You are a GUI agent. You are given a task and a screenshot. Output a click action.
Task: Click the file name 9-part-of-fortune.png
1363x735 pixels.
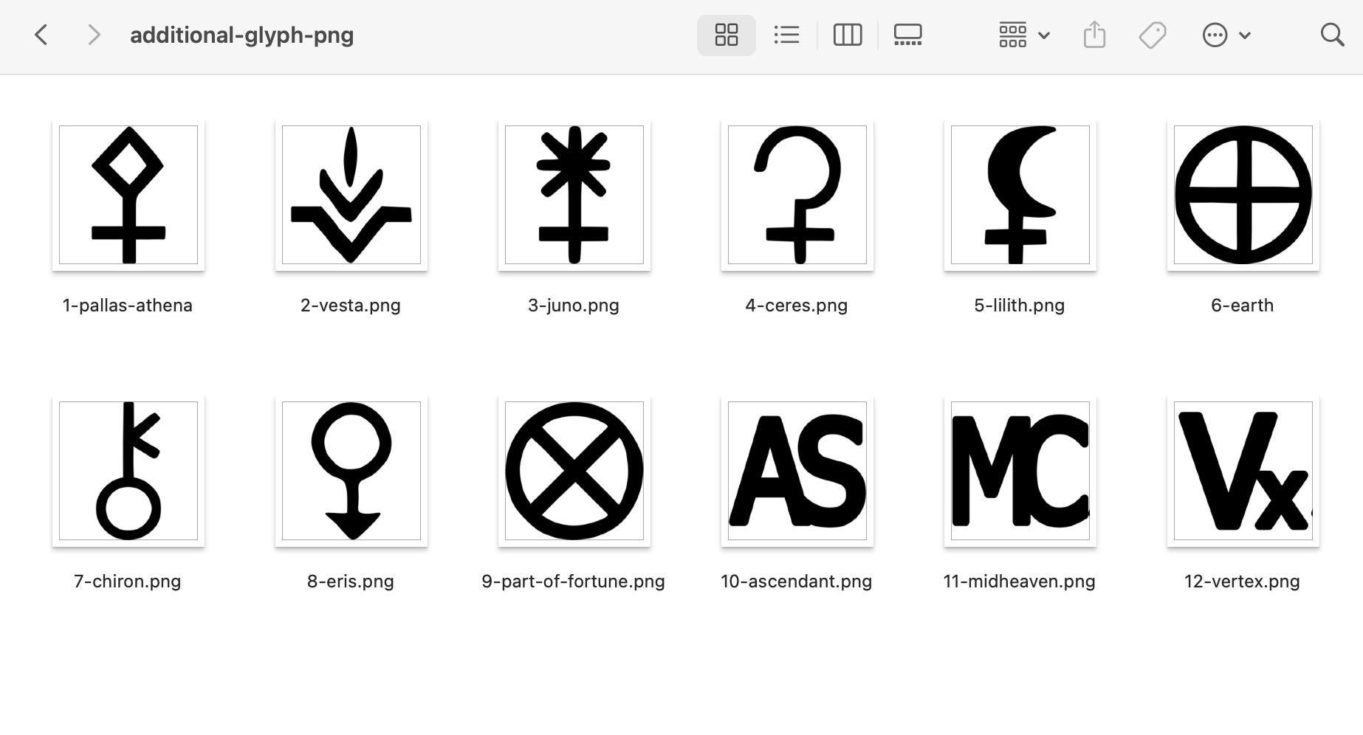point(574,582)
